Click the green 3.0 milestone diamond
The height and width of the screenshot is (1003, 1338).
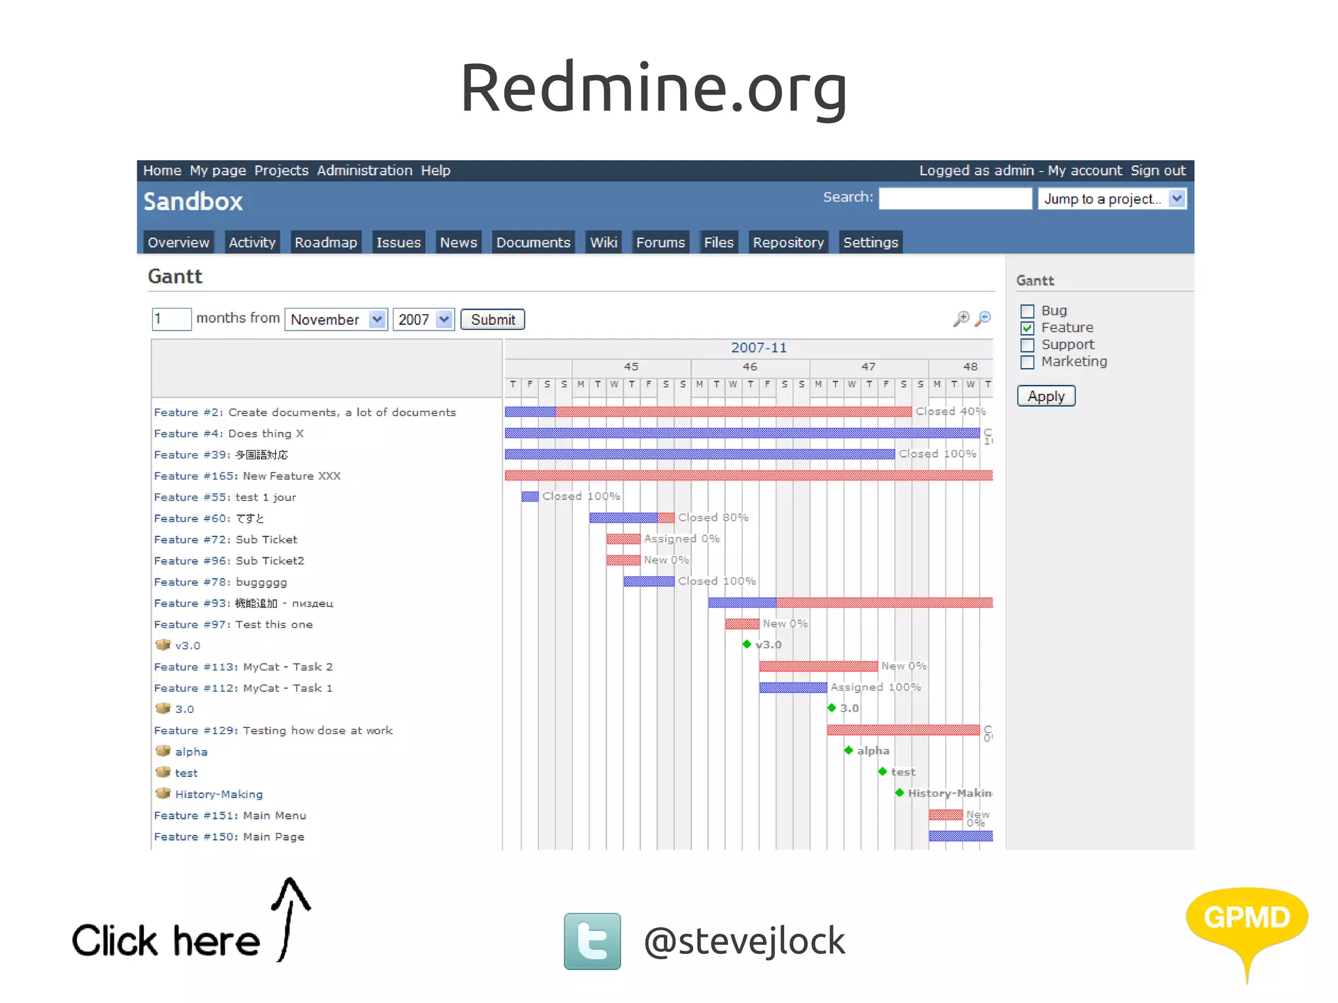tap(832, 708)
